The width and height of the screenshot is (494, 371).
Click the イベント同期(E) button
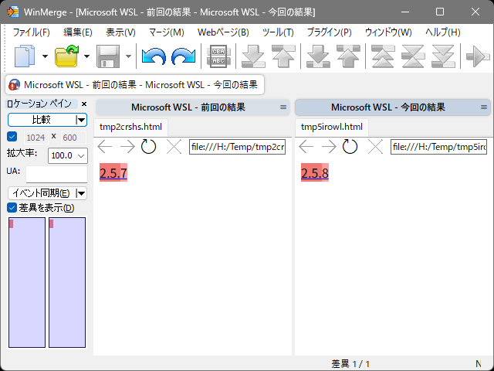point(41,193)
